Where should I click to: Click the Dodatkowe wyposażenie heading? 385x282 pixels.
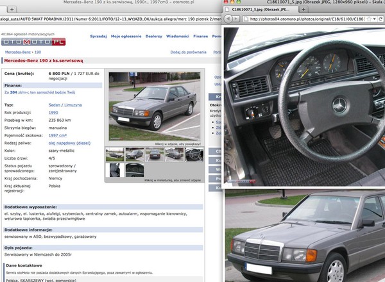click(30, 207)
